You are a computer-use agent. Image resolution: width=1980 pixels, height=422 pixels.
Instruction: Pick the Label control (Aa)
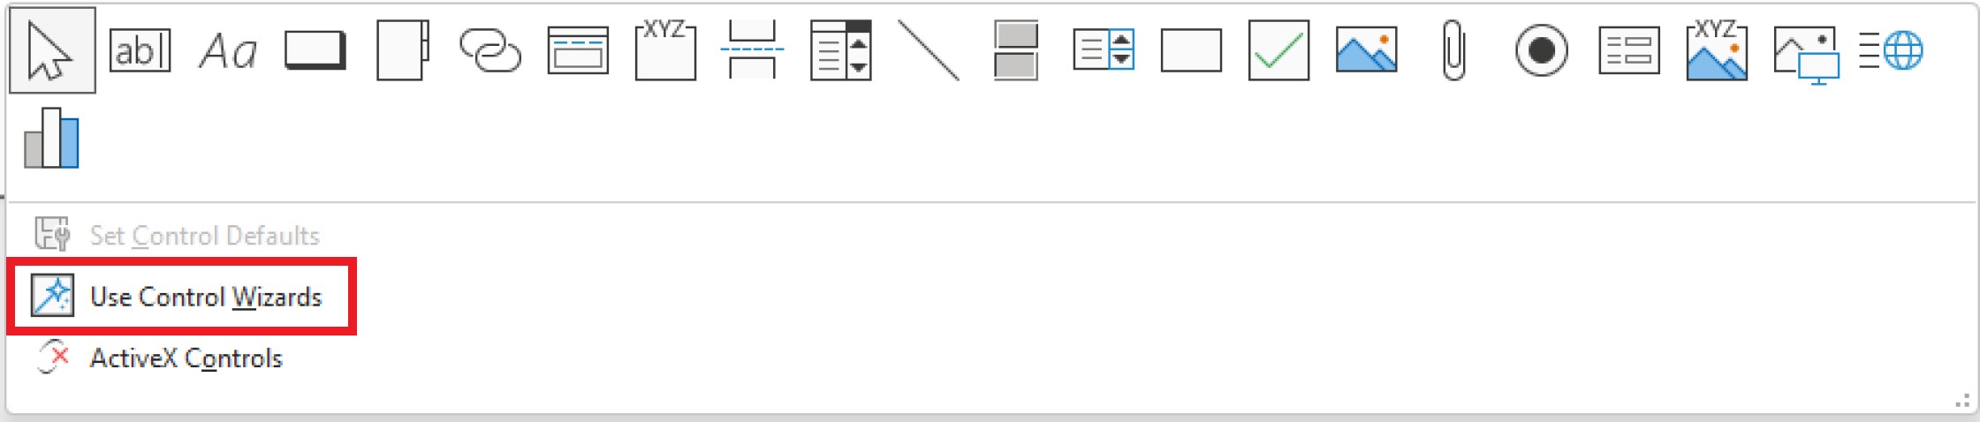coord(227,51)
